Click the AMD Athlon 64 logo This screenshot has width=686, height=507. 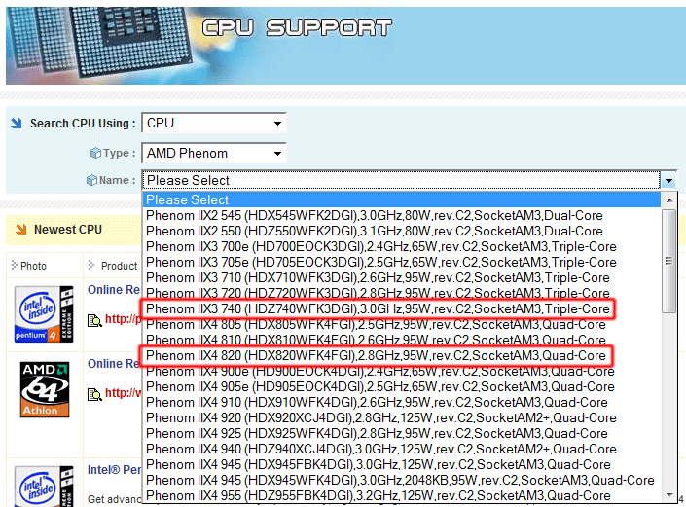pos(45,389)
